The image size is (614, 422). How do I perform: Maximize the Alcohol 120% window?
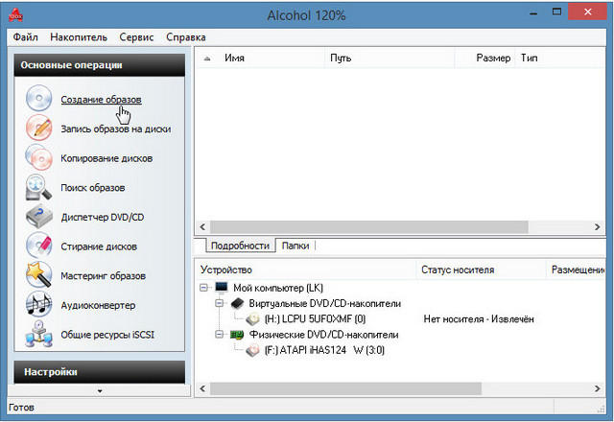556,12
